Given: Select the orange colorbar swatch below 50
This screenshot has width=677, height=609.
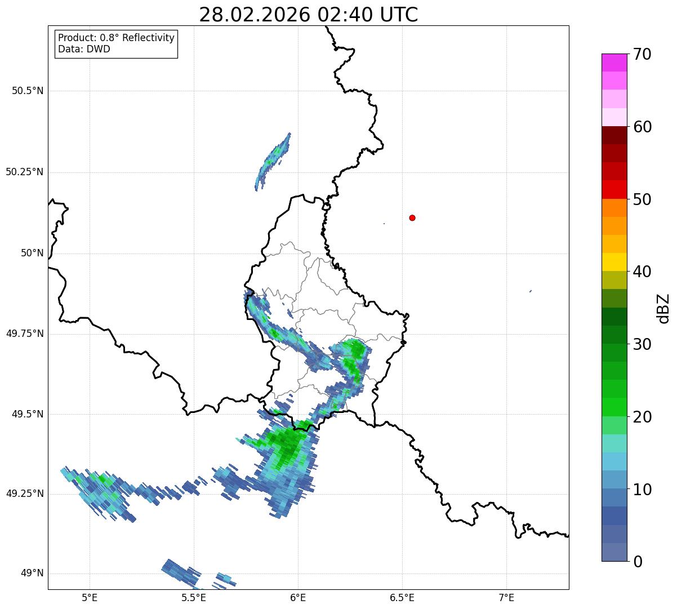Looking at the screenshot, I should tap(614, 208).
